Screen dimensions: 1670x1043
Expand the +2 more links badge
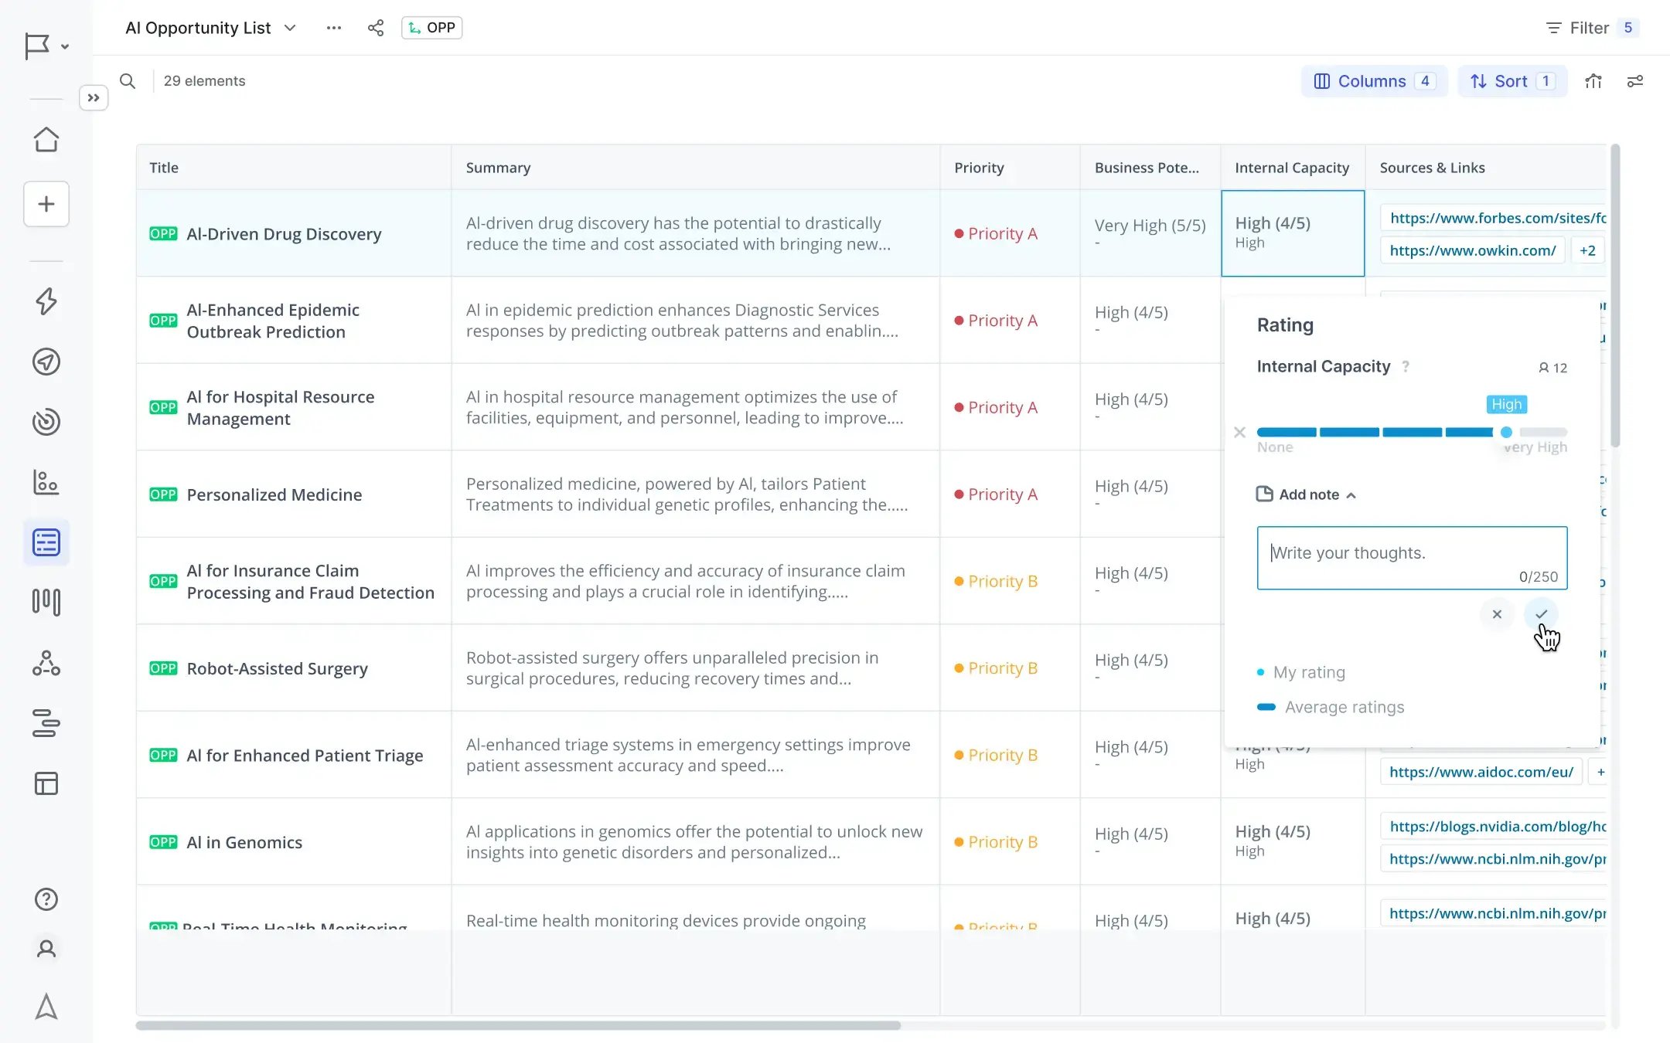click(x=1587, y=250)
